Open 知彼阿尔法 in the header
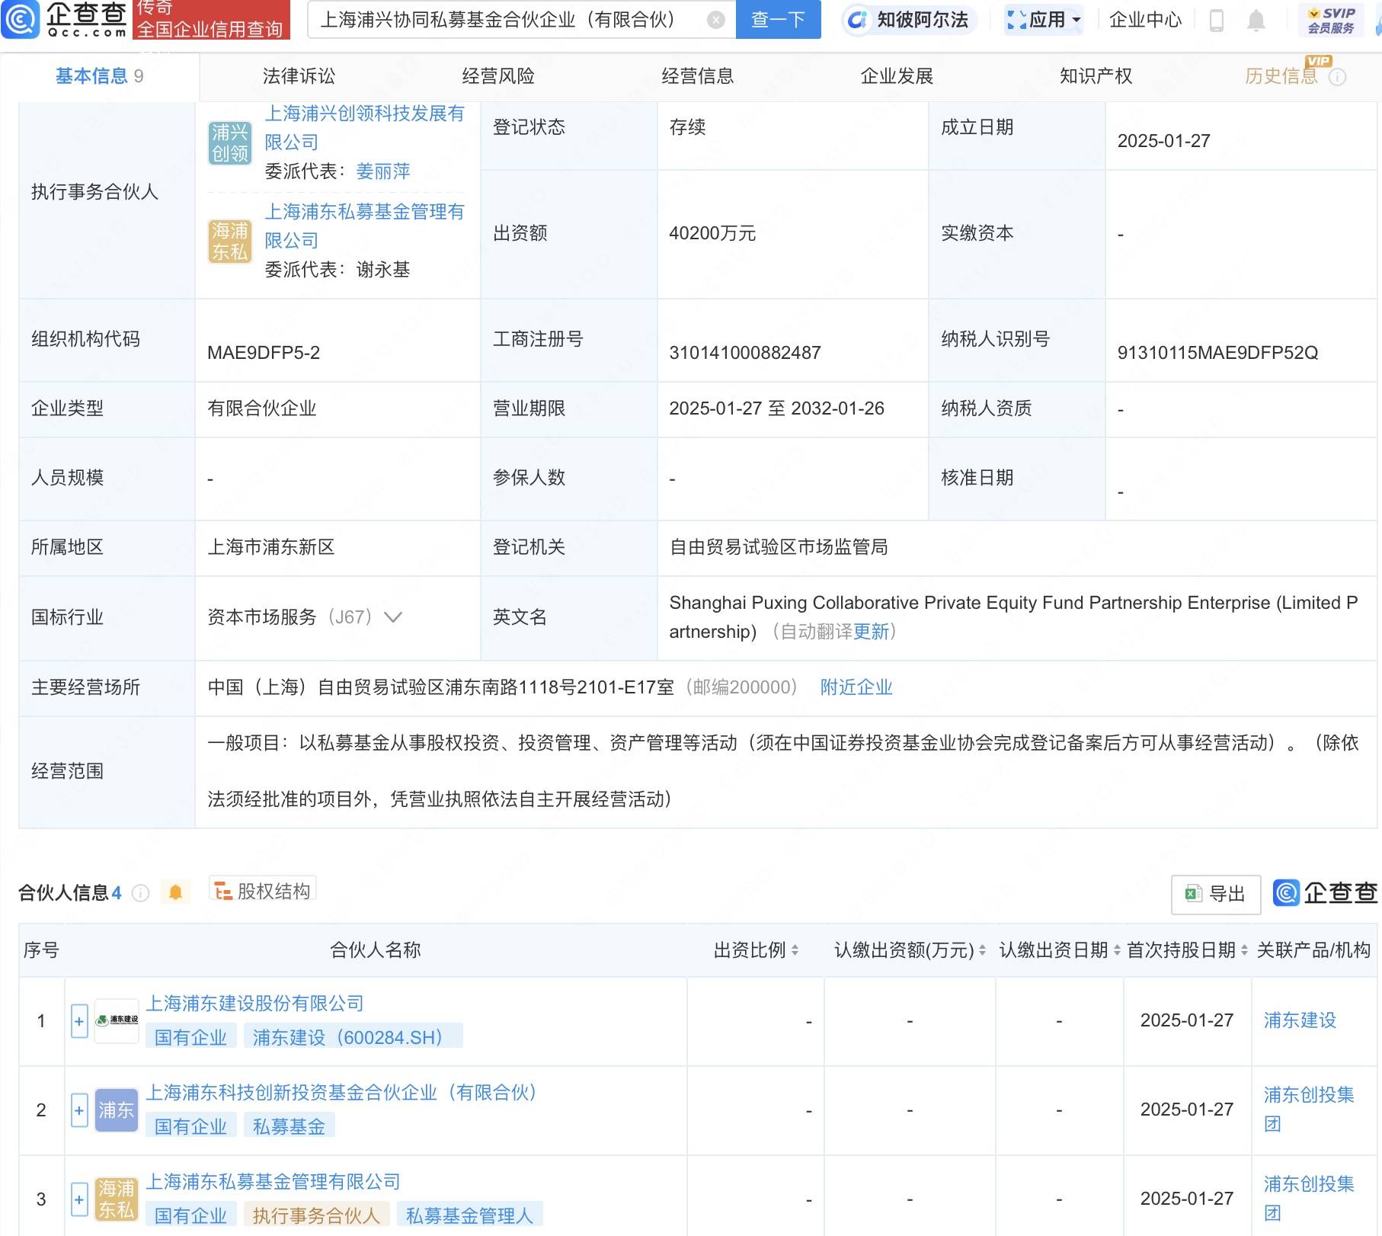1382x1236 pixels. [909, 20]
